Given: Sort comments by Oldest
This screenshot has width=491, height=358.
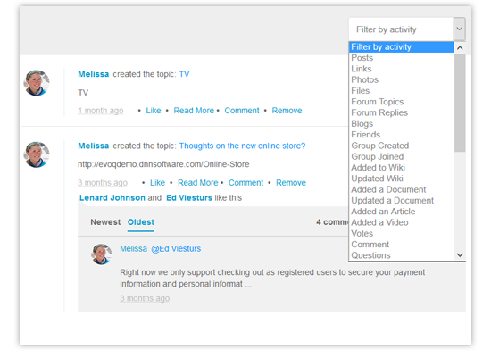Looking at the screenshot, I should point(141,222).
